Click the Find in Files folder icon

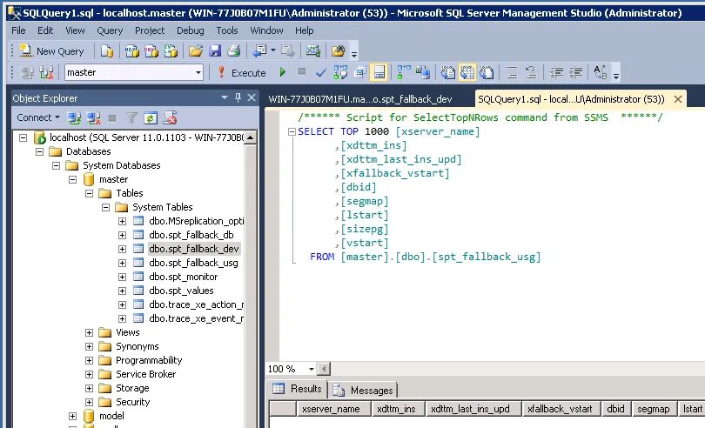click(338, 51)
